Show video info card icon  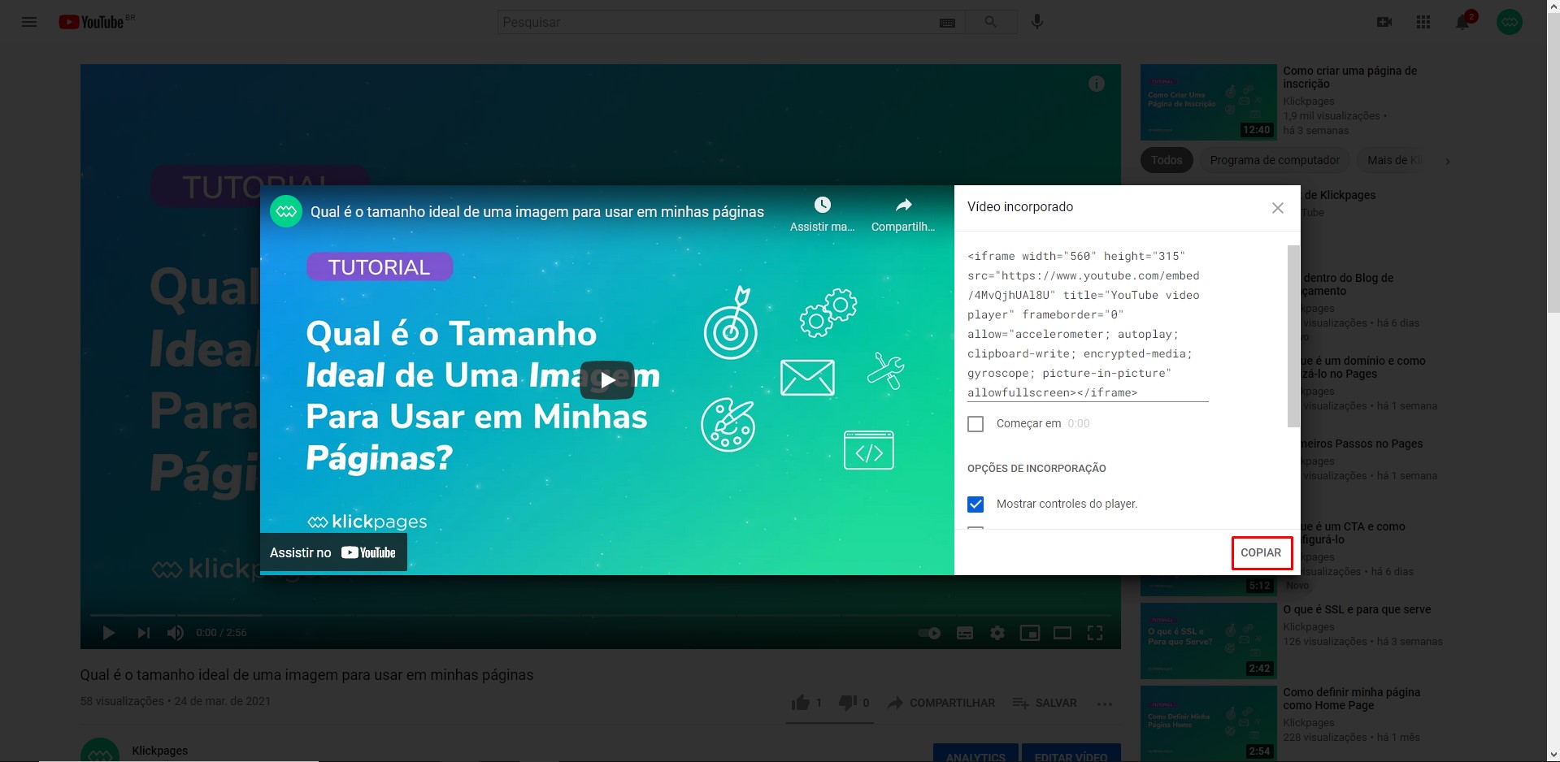(1097, 84)
